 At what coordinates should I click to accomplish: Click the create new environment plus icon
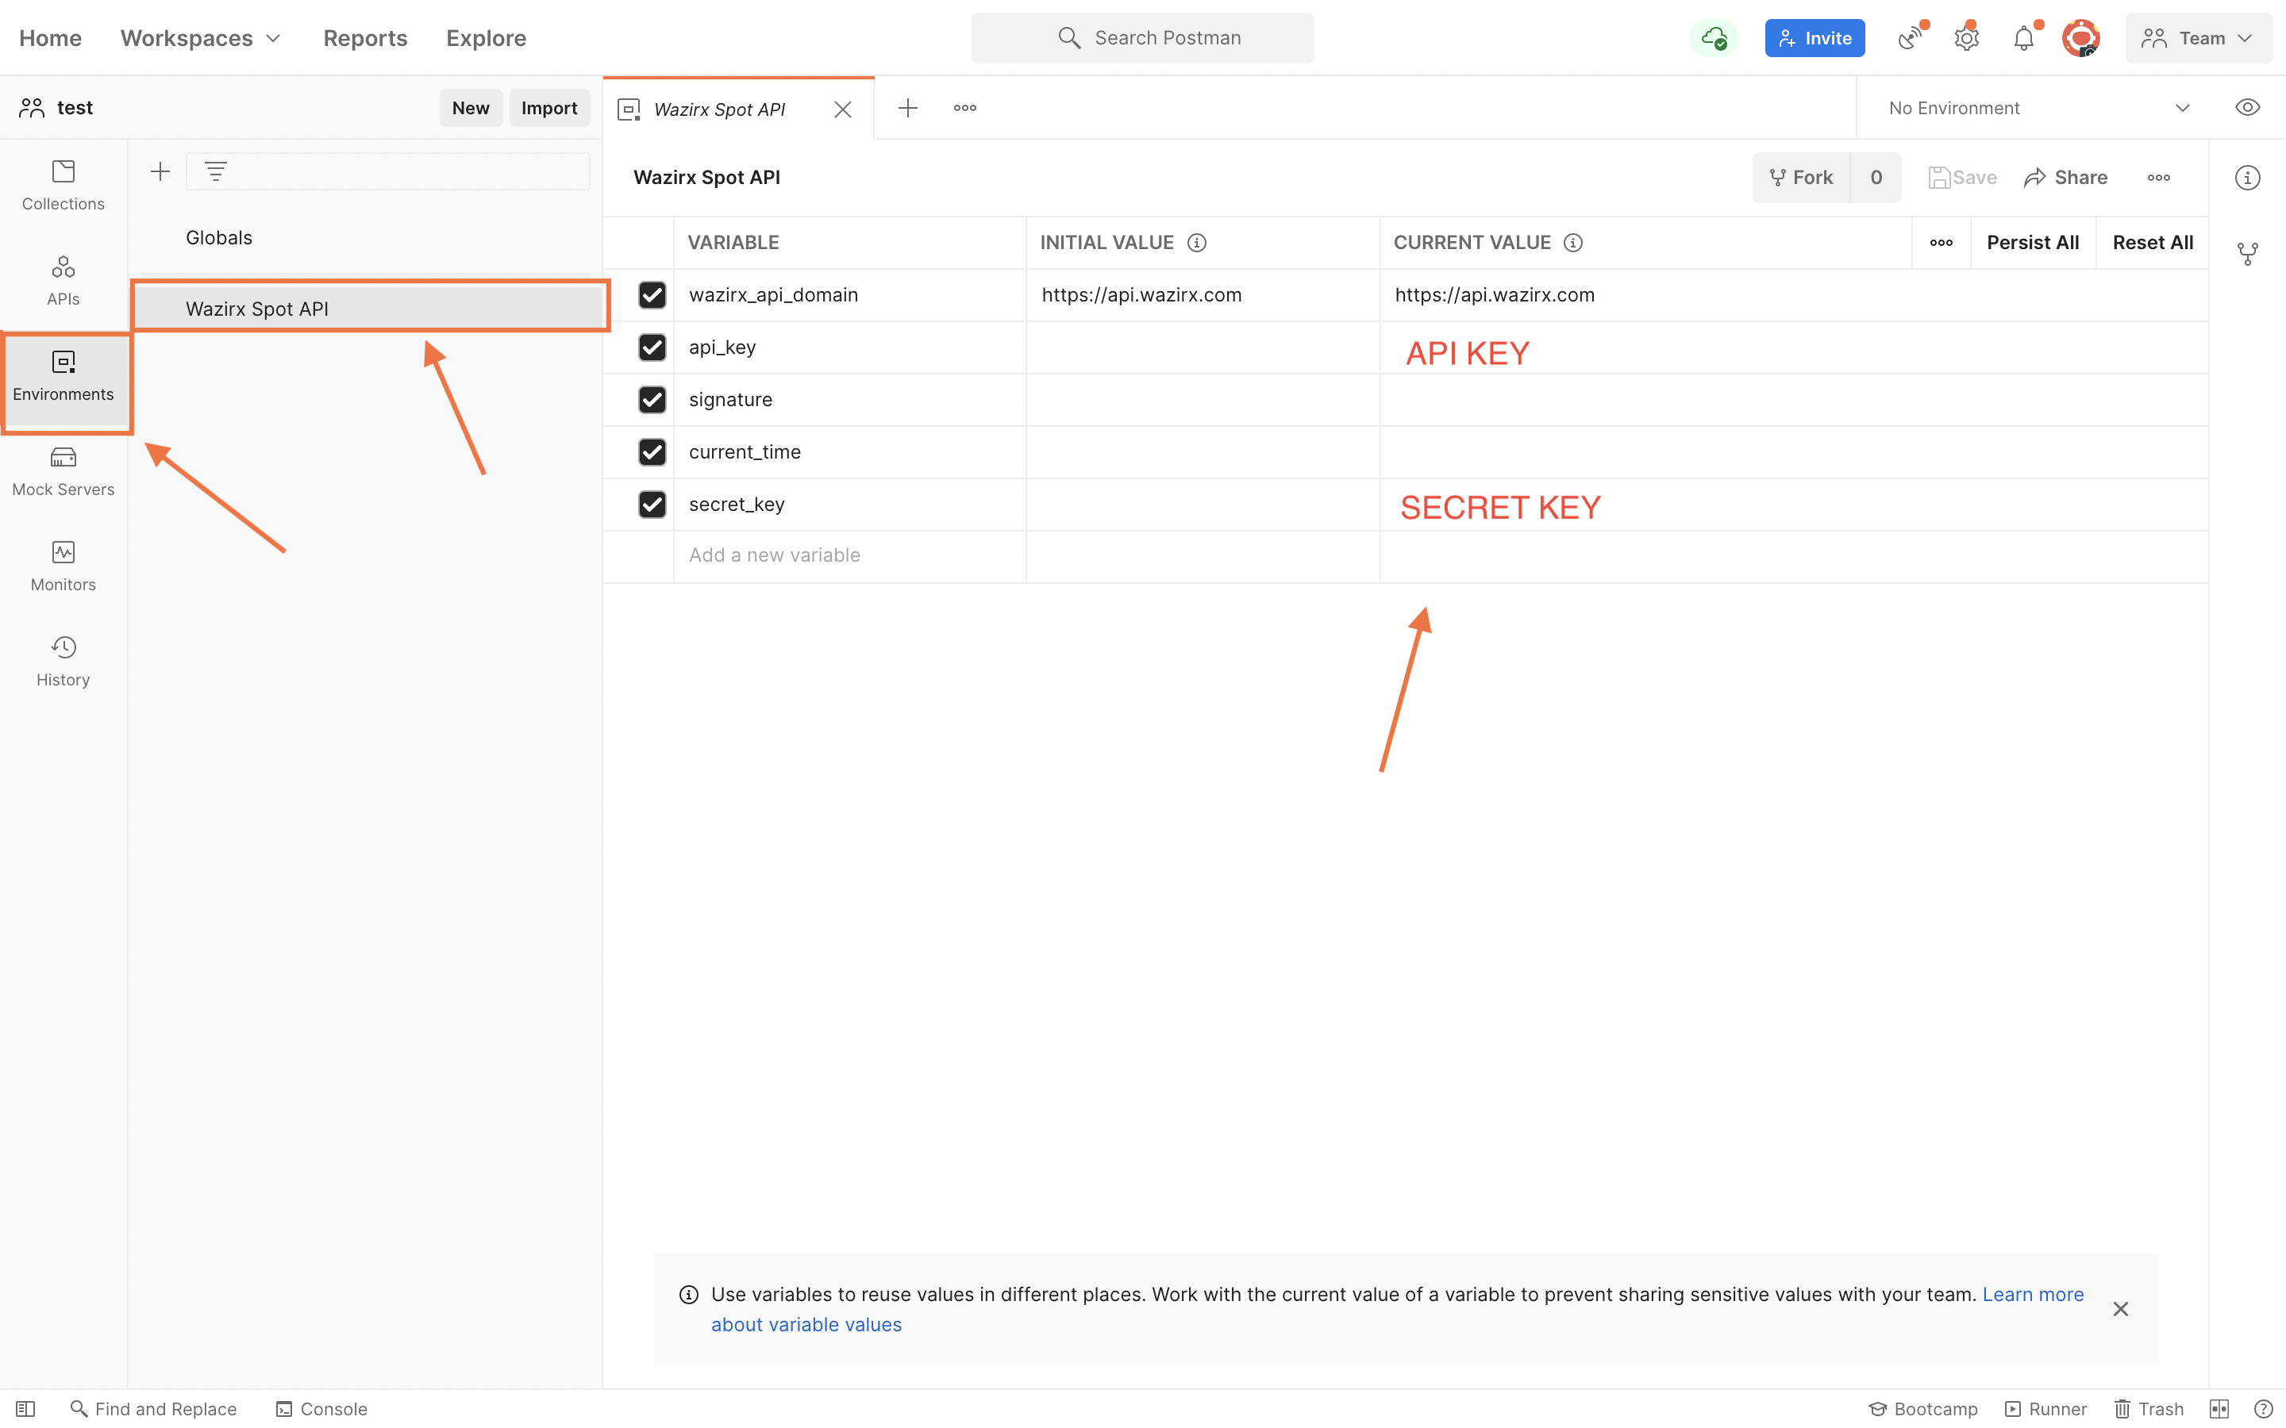tap(160, 172)
